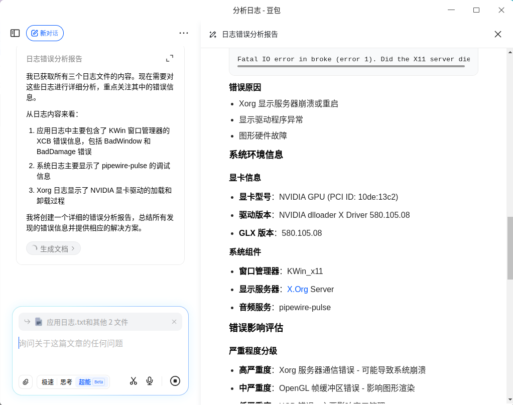Click the 错误影响评估 heading
This screenshot has height=405, width=513.
256,328
